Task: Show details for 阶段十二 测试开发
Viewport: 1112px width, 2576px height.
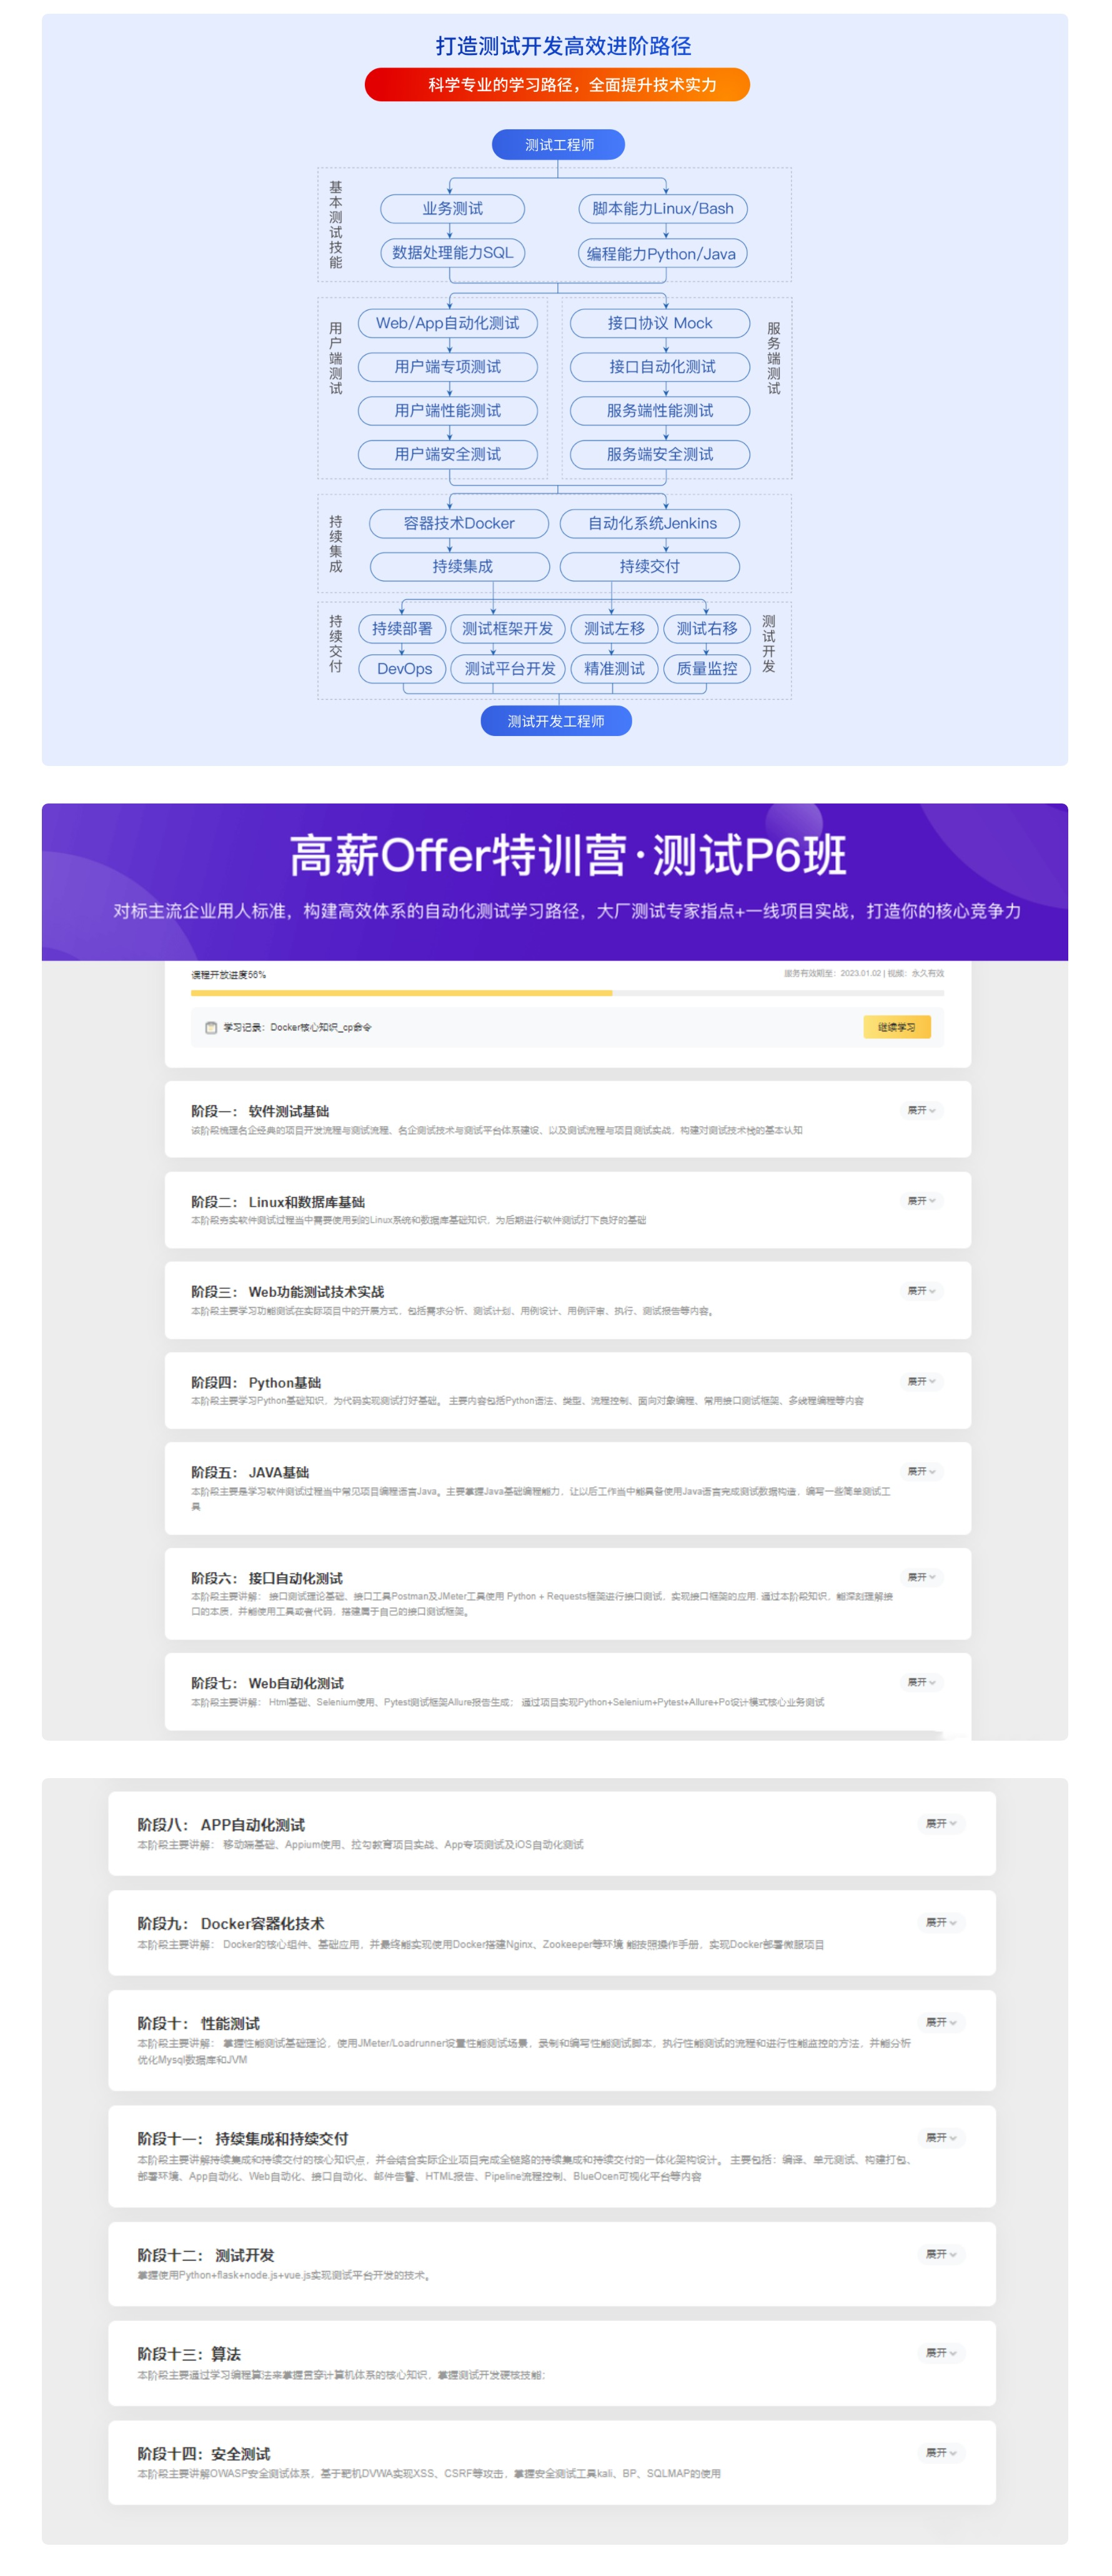Action: tap(940, 2254)
